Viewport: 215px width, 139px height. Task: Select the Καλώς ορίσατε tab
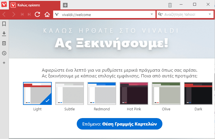pyautogui.click(x=34, y=5)
